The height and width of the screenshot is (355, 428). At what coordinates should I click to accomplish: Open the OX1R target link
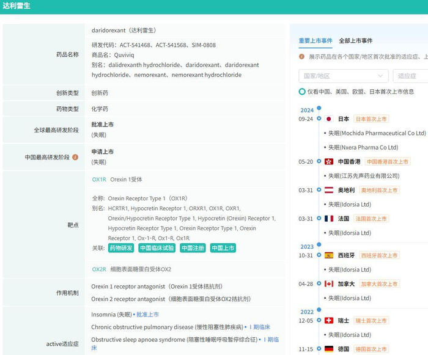tap(99, 179)
